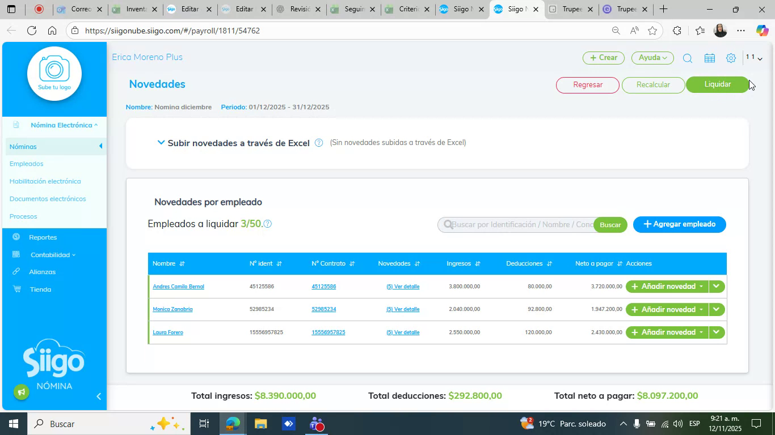Sort table by N° Contrato column
The width and height of the screenshot is (775, 435).
click(x=352, y=264)
